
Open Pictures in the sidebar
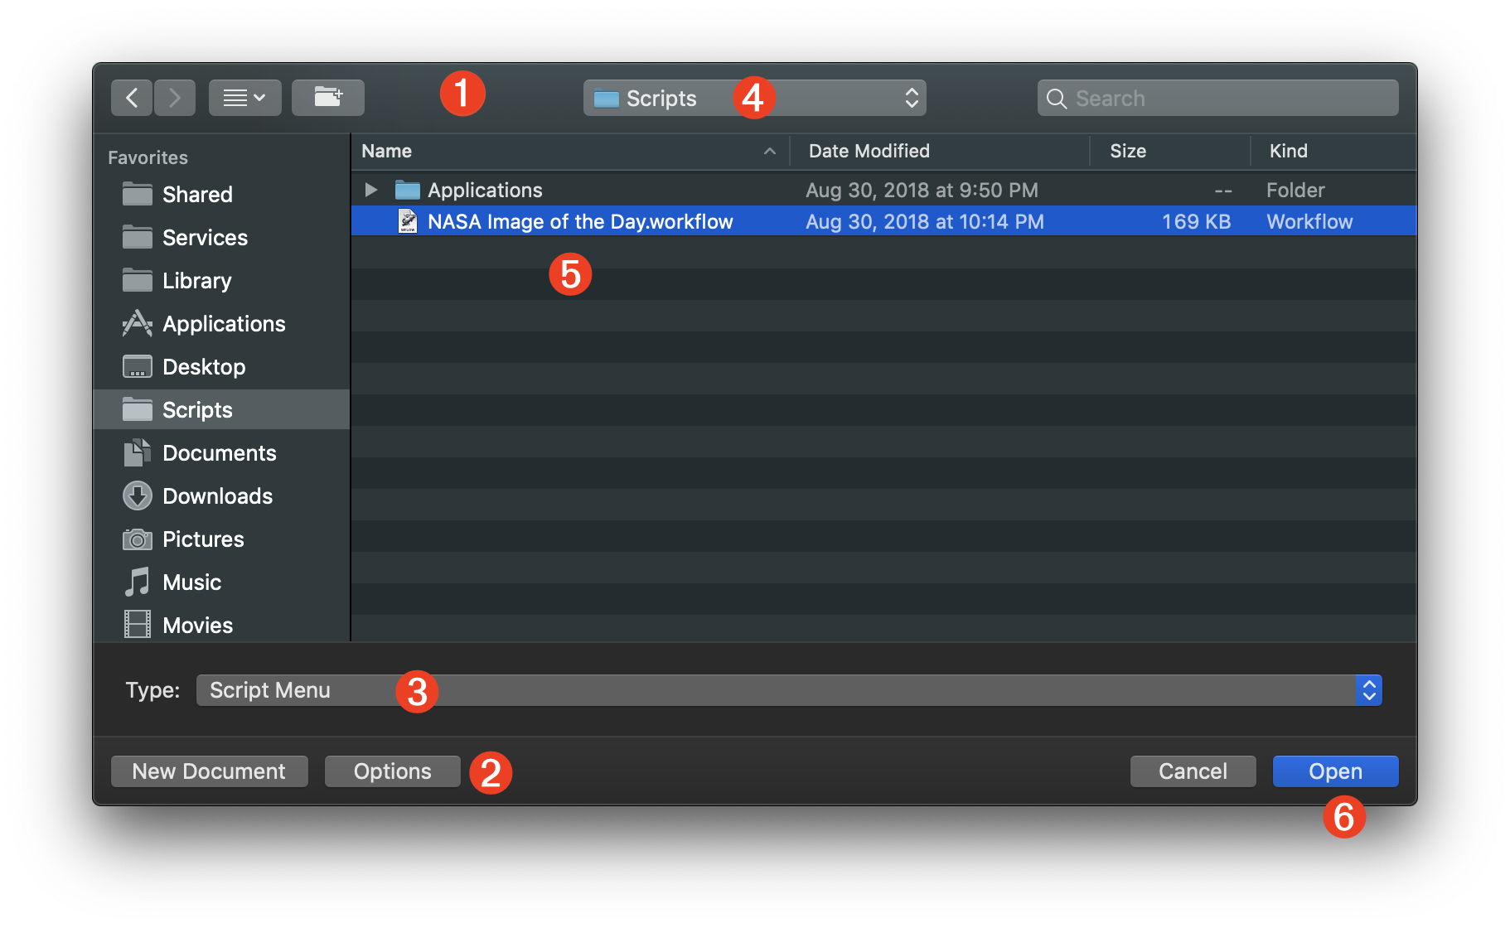tap(222, 539)
